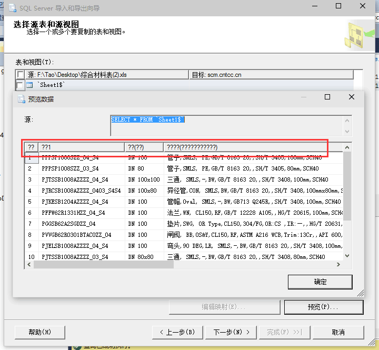Click the DN 100x100 cell
This screenshot has height=350, width=379.
click(x=144, y=179)
